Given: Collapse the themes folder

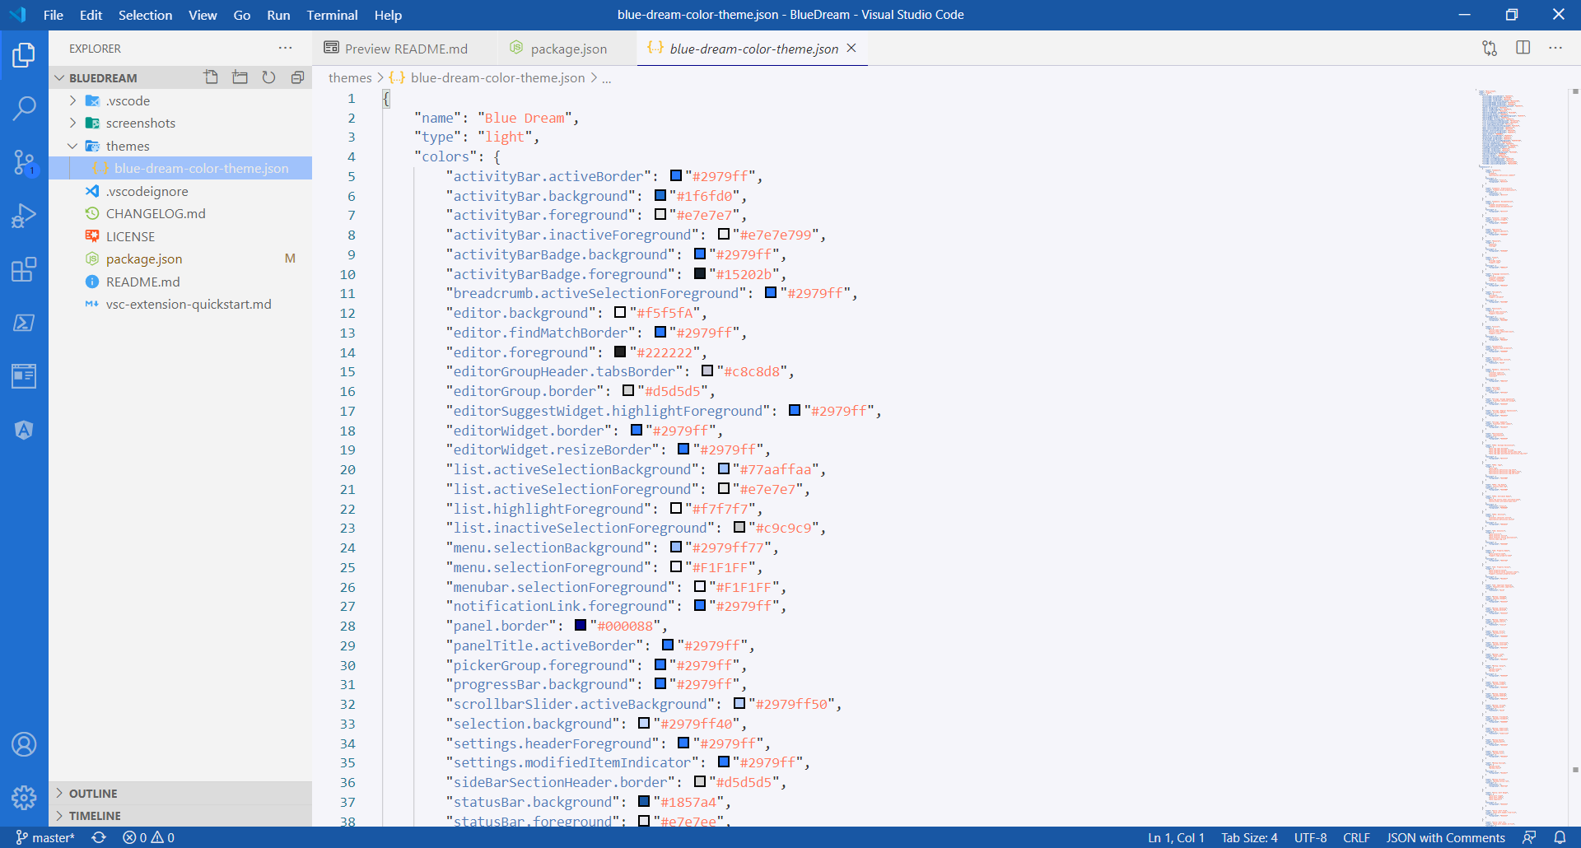Looking at the screenshot, I should 72,146.
